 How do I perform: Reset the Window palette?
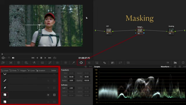click(x=86, y=67)
